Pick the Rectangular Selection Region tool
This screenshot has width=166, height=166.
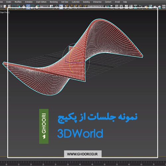coord(14,7)
